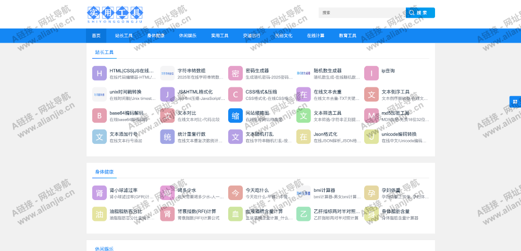Viewport: 521px width, 251px height.
Task: Open the purple 肾 icon for 肾小球滤过率
Action: [99, 193]
